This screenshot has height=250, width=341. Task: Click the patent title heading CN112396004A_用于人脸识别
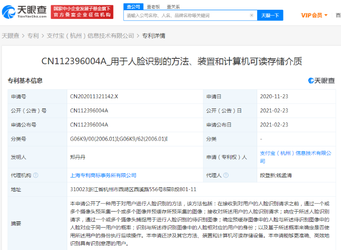(171, 61)
